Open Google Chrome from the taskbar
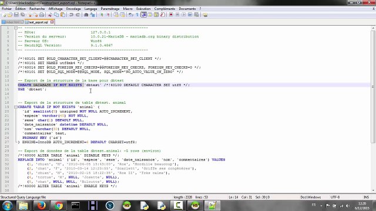 [x=58, y=206]
